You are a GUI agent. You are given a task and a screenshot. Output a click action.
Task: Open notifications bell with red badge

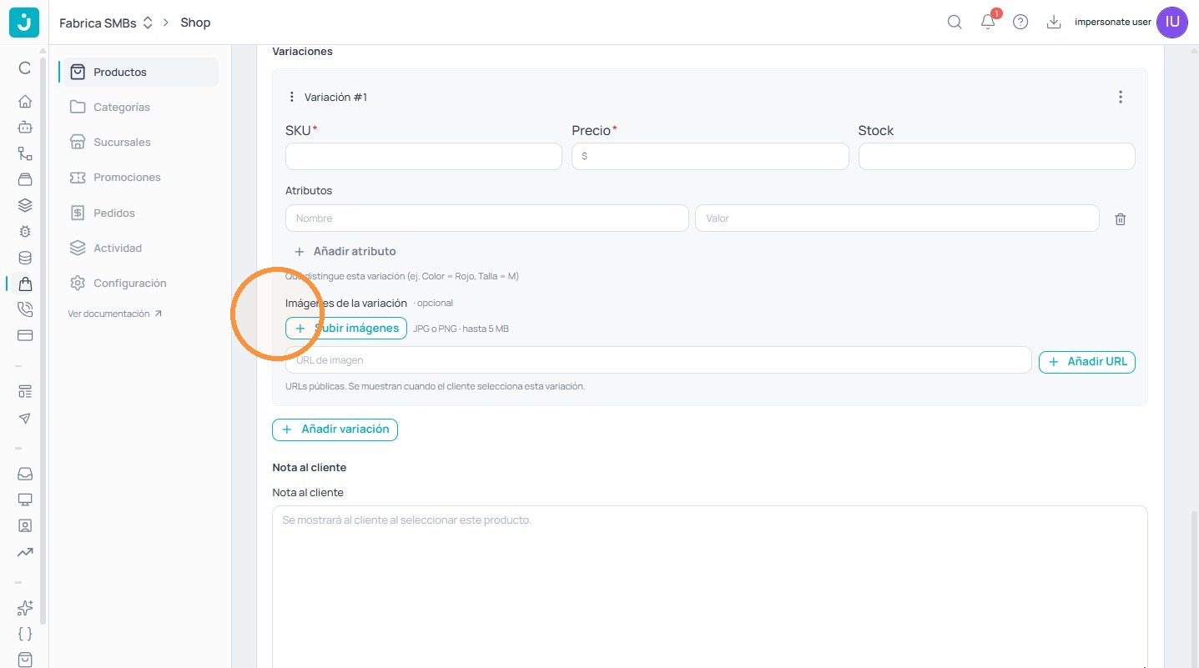coord(989,22)
